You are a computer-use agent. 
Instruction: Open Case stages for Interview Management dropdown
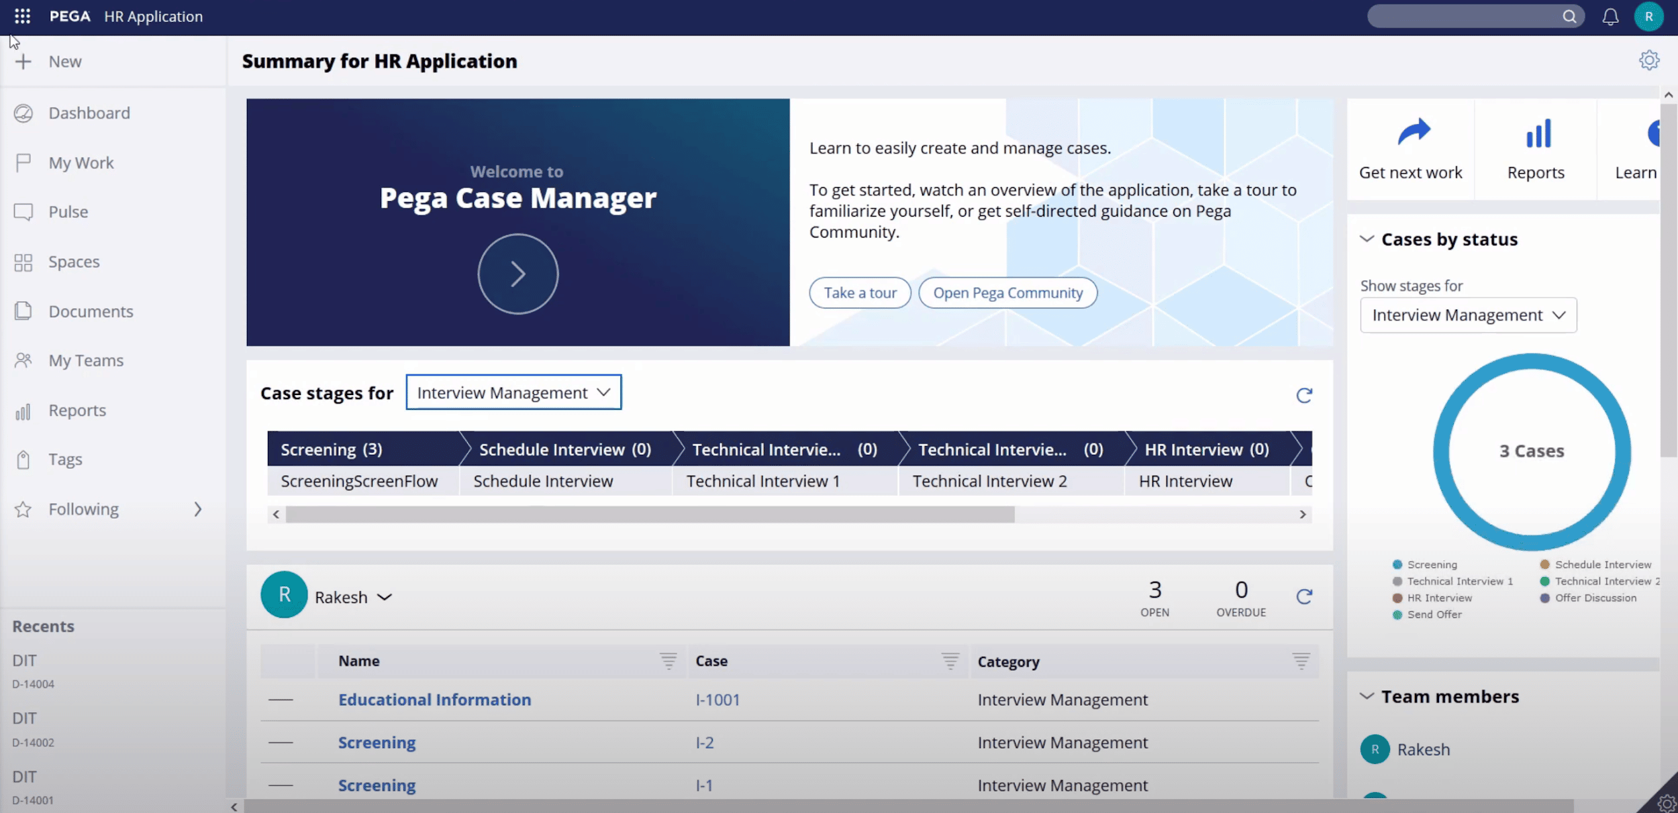(513, 392)
